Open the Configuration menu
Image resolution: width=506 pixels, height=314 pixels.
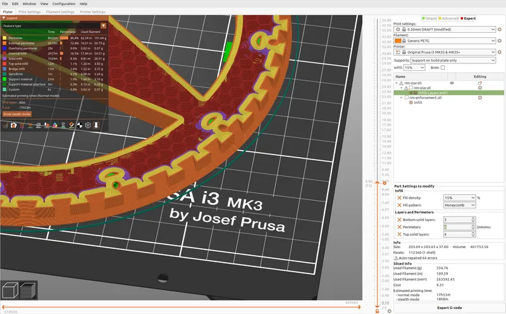point(64,4)
